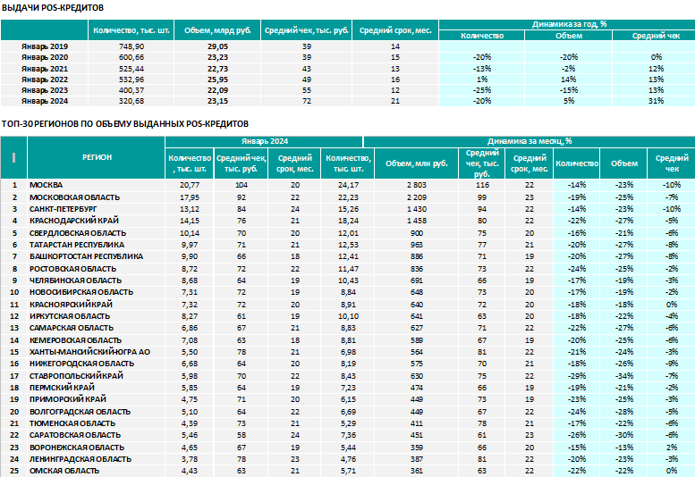695x477 pixels.
Task: Select the 31% average check dynamics cell
Action: [656, 101]
